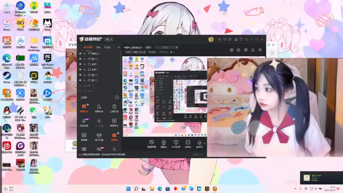Open the orange 弹幕助手 danmaku assistant tool
This screenshot has height=193, width=343.
(x=84, y=109)
